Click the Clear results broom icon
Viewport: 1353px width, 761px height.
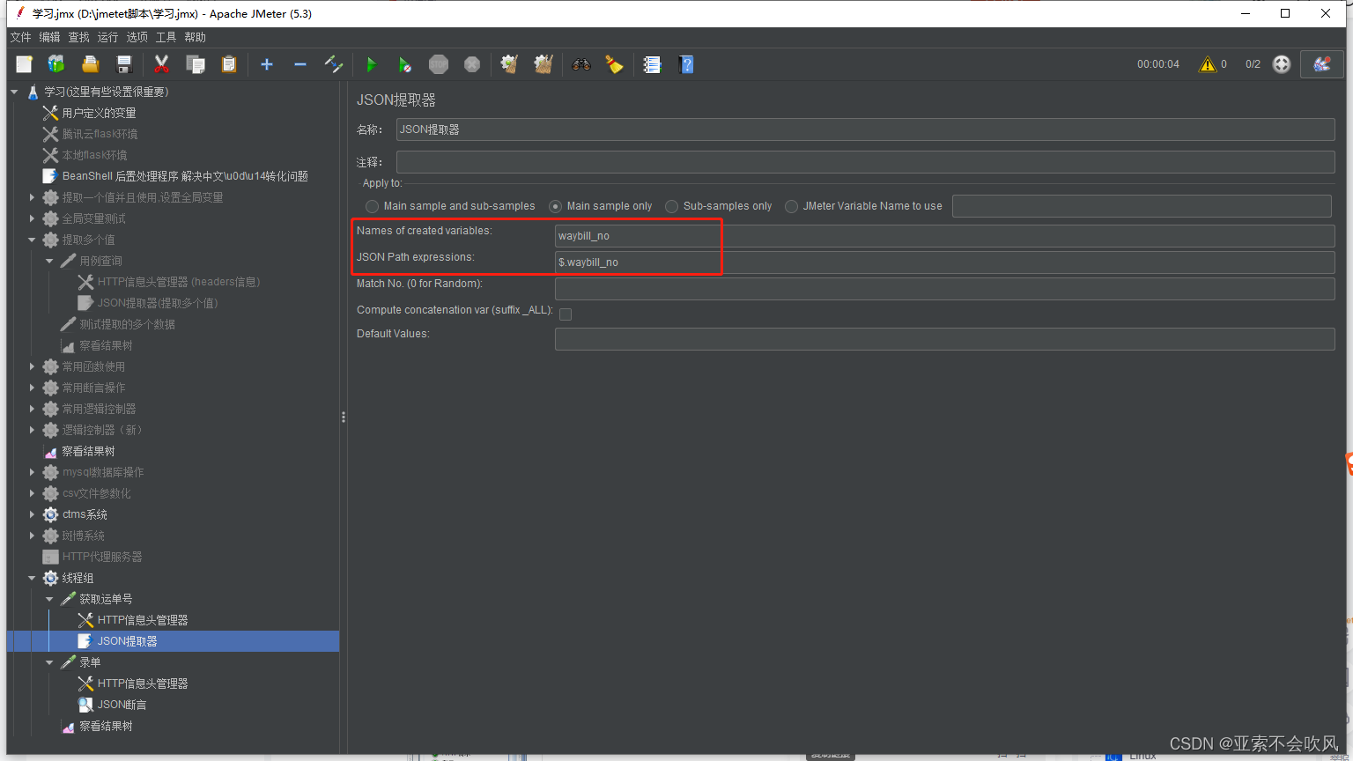(509, 64)
